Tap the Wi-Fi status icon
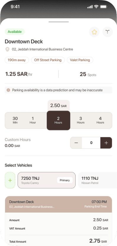 [96, 7]
